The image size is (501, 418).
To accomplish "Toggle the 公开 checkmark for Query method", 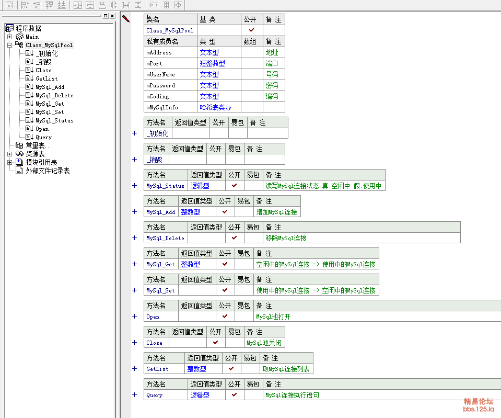I will 235,395.
